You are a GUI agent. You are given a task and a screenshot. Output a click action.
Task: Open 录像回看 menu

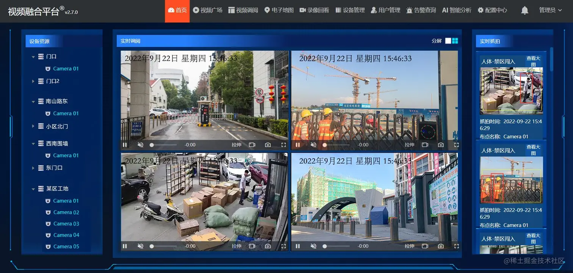[x=314, y=10]
